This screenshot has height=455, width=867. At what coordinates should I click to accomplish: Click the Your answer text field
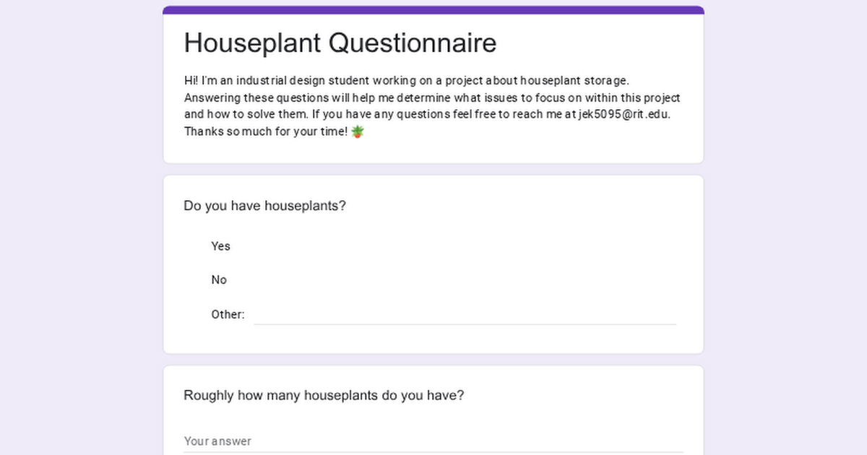click(433, 441)
